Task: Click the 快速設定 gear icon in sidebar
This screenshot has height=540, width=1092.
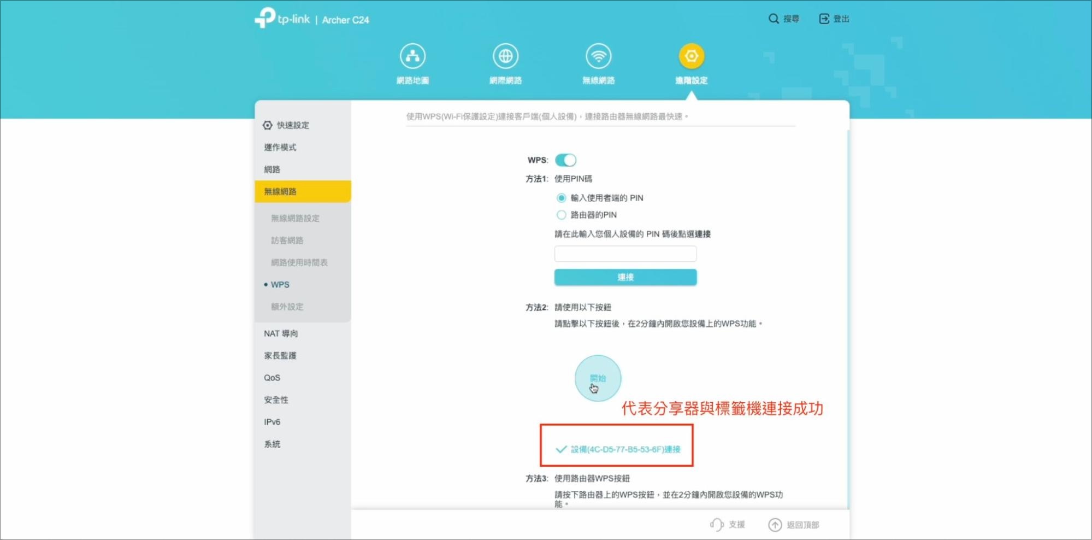Action: pos(267,125)
